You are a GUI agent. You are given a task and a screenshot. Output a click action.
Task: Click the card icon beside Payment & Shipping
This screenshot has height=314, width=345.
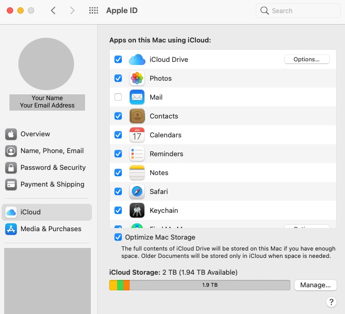11,185
